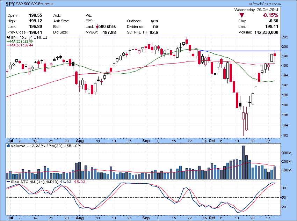Click the NYSE exchange label
The image size is (297, 221).
(49, 4)
